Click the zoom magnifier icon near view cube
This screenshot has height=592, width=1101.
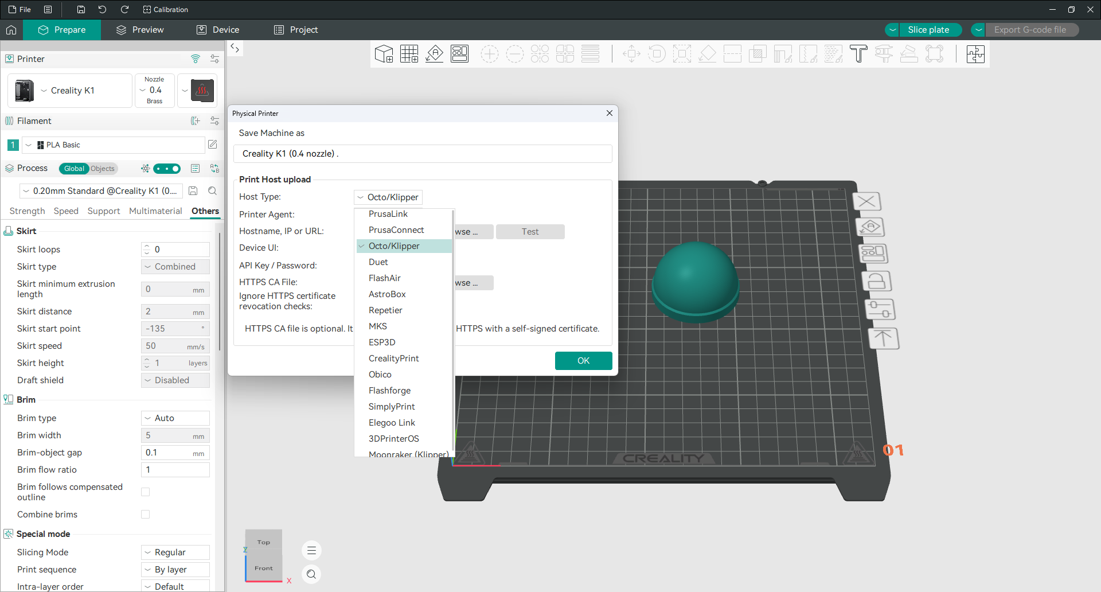311,574
